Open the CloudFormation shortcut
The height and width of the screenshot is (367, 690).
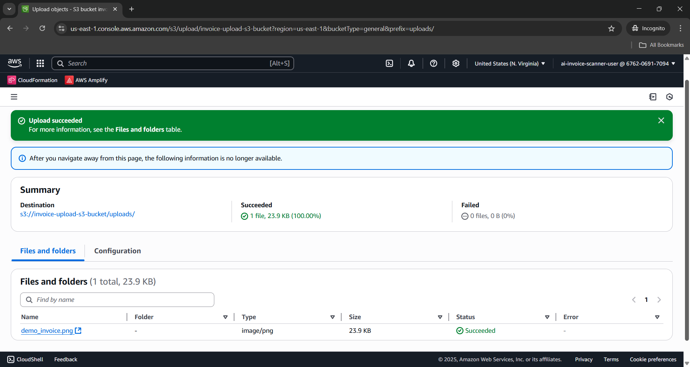[32, 80]
